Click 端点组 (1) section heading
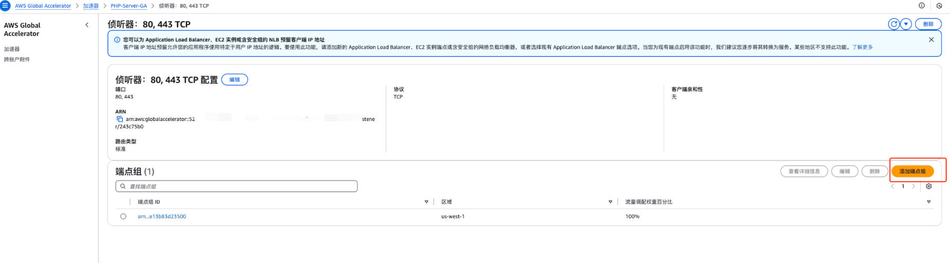The image size is (950, 263). click(x=135, y=171)
